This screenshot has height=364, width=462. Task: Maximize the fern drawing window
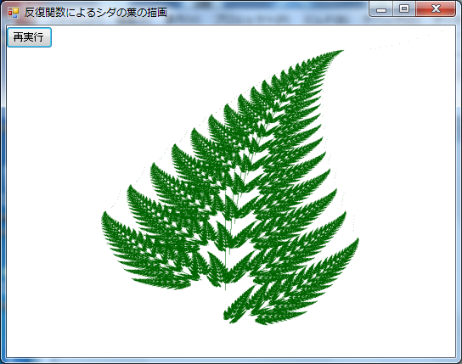(404, 9)
